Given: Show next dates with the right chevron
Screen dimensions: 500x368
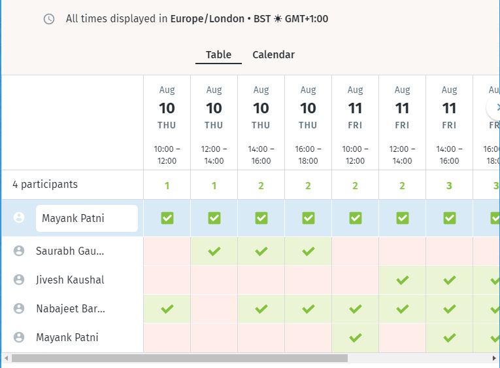Looking at the screenshot, I should click(x=495, y=107).
